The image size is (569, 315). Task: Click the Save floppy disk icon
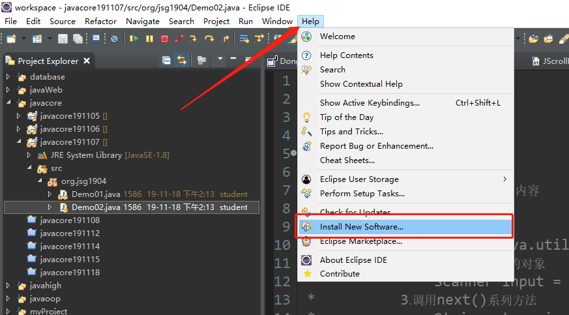tap(63, 38)
